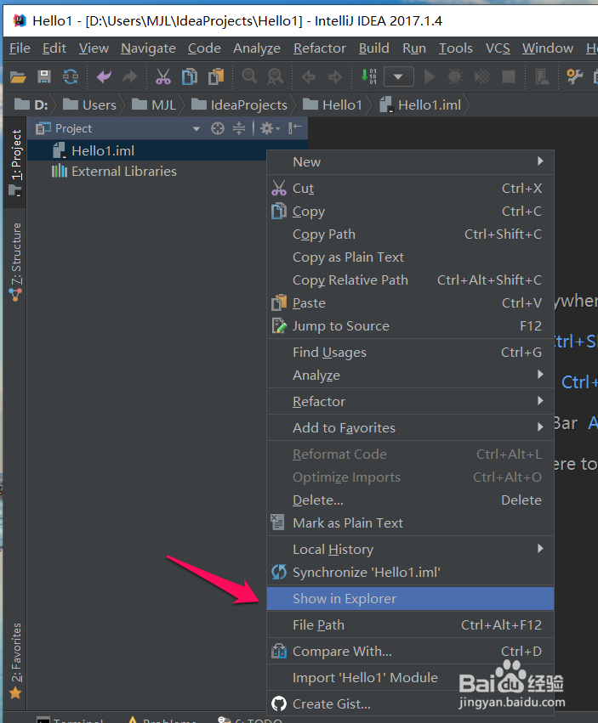Open the Refactor menu in menu bar

pyautogui.click(x=320, y=48)
